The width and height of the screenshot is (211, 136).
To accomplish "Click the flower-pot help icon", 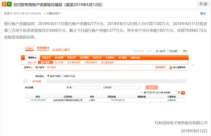I will click(x=171, y=67).
